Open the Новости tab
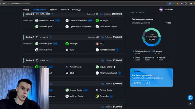The height and width of the screenshot is (109, 195). click(x=65, y=10)
